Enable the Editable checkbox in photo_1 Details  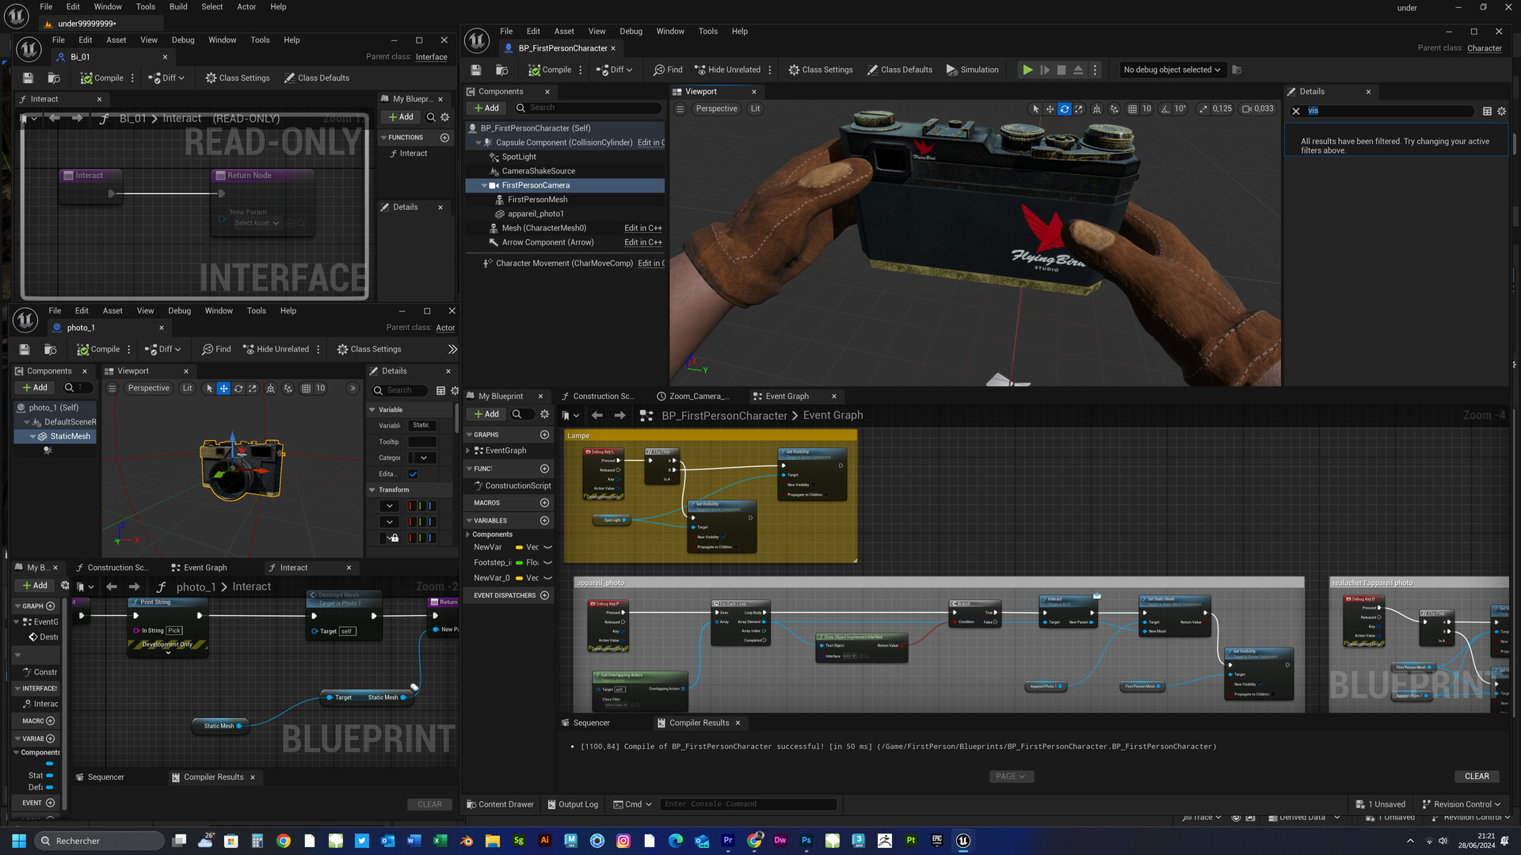tap(413, 473)
